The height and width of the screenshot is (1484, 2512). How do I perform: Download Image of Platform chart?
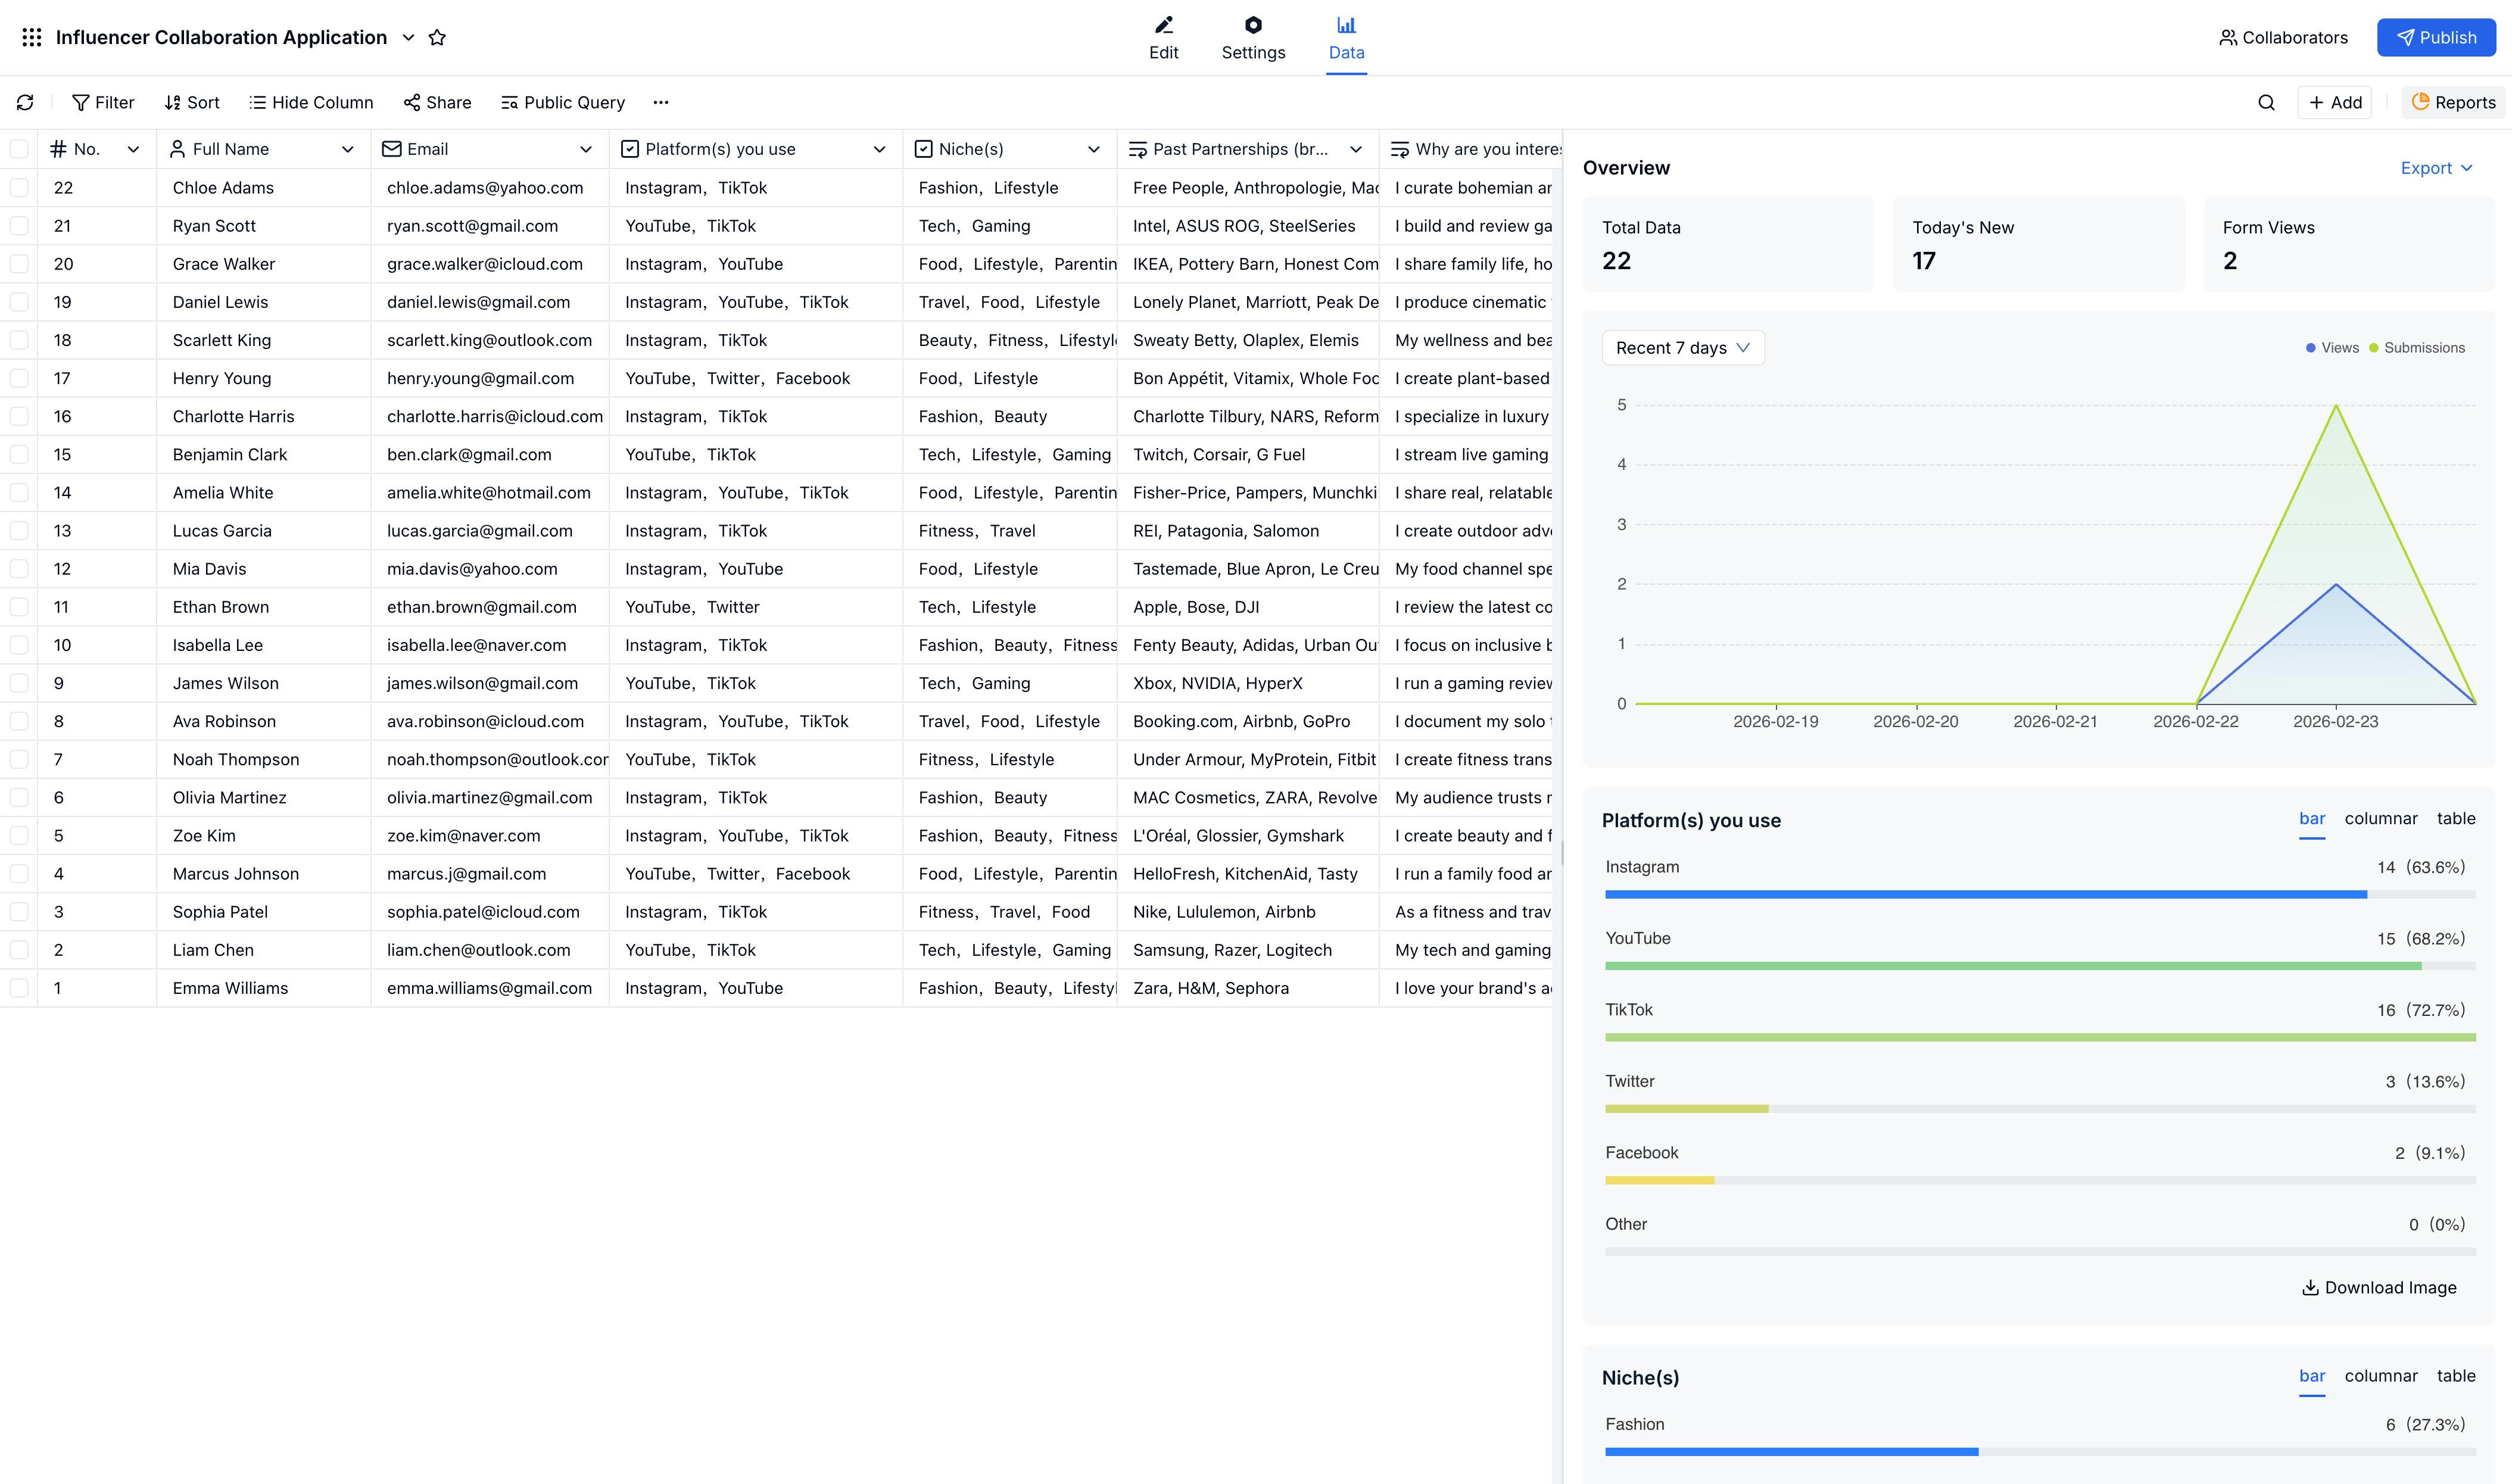pos(2379,1287)
